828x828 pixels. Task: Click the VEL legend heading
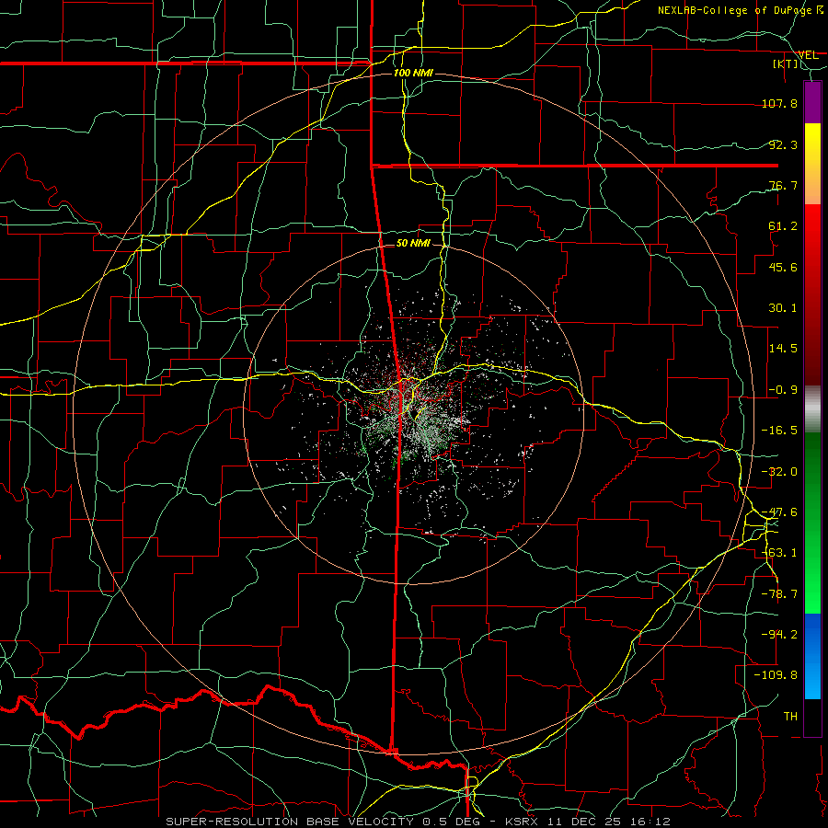(x=808, y=55)
